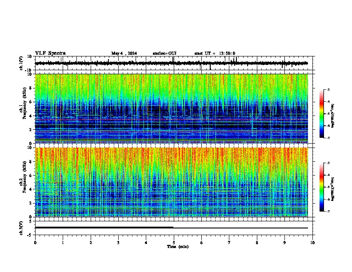Click the "7" tick on the time axis
The height and width of the screenshot is (272, 352).
tap(229, 243)
